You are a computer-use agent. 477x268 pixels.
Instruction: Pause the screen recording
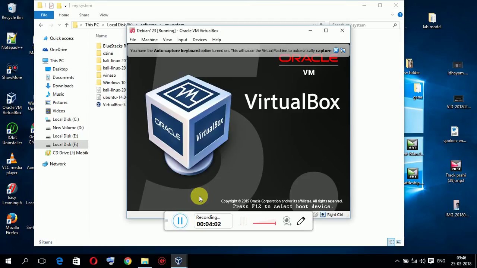(x=180, y=221)
